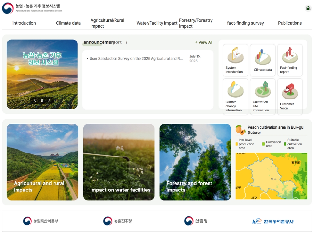Open the Publications menu
The width and height of the screenshot is (314, 232).
coord(290,23)
